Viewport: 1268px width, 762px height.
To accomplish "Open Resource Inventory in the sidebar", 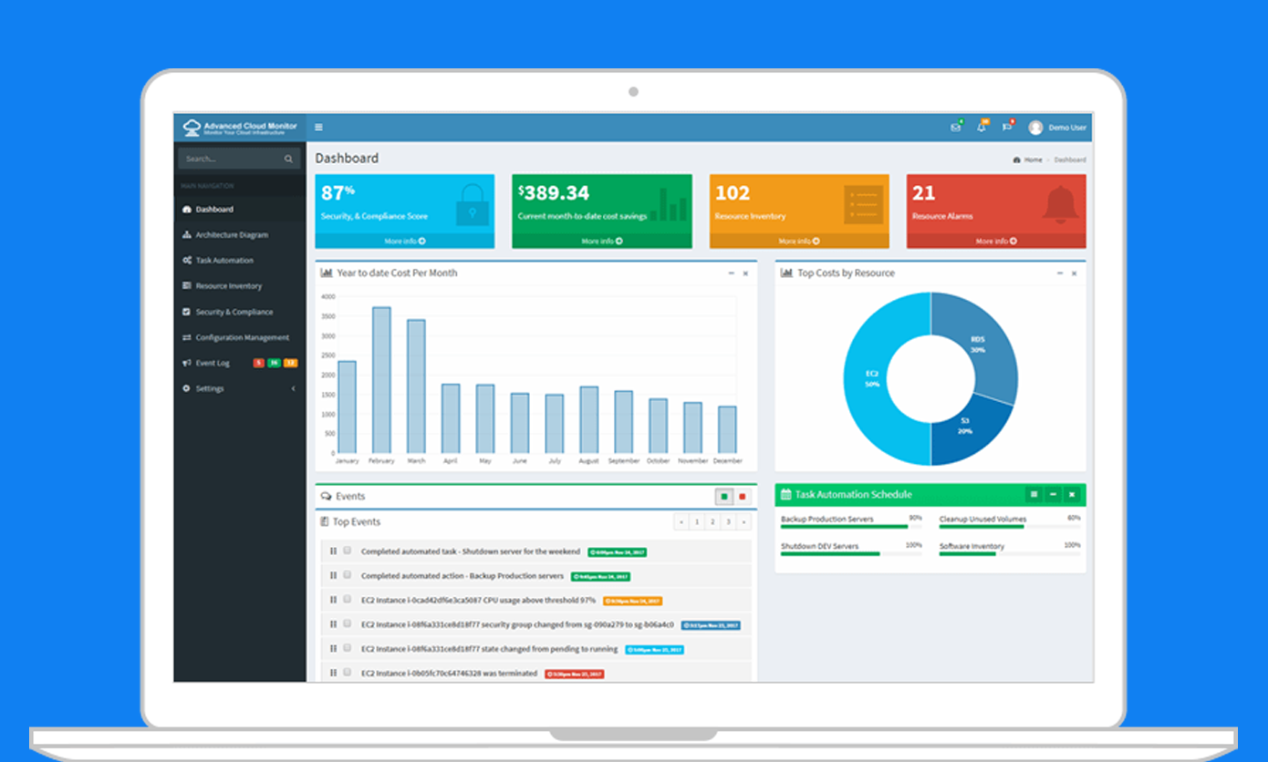I will coord(240,286).
